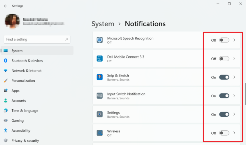Screen dimensions: 246x145
Task: Click the Input Switch Notification label
Action: [126, 94]
